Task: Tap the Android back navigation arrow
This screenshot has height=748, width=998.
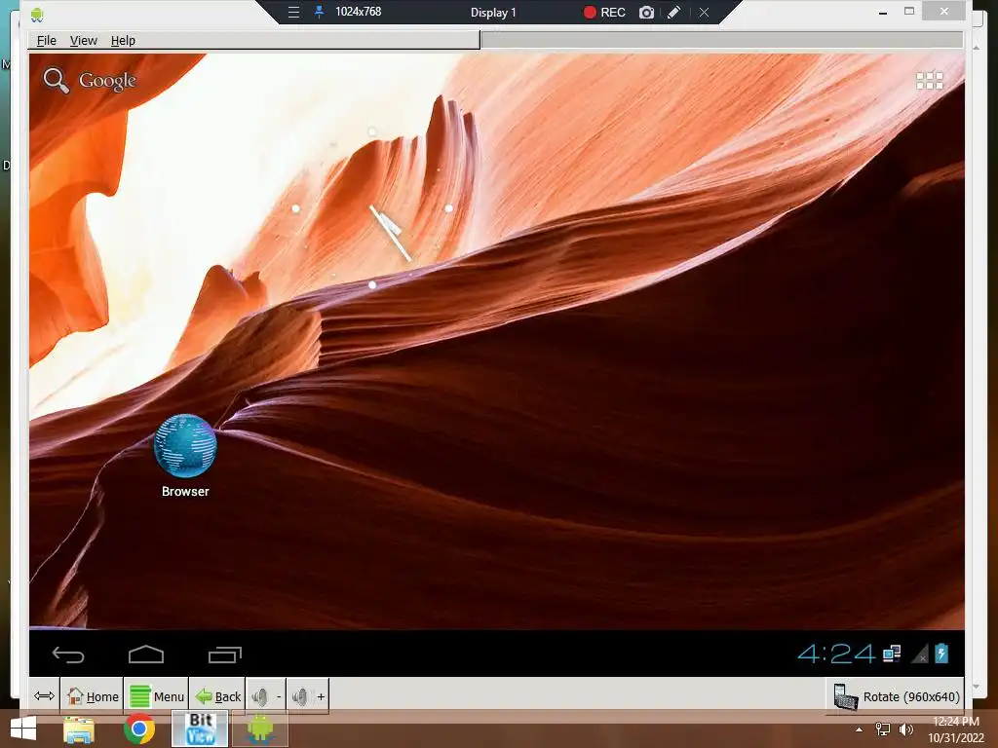Action: 68,654
